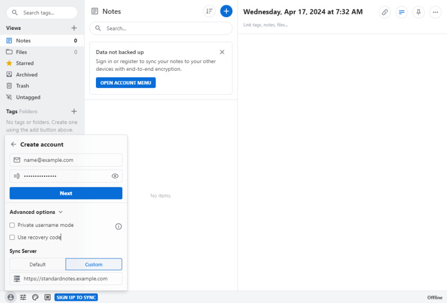
Task: Add a new view with plus icon
Action: coord(74,28)
